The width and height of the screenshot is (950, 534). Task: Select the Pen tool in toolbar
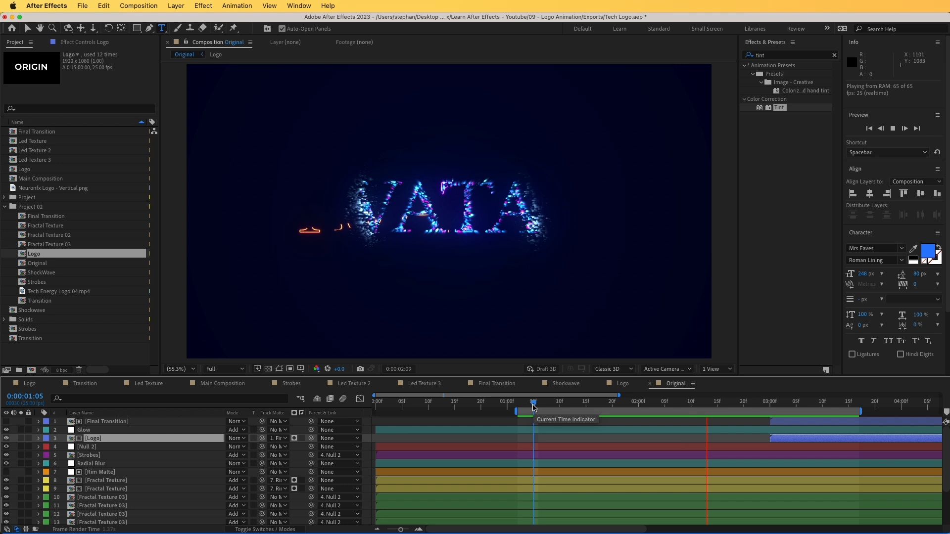coord(149,28)
